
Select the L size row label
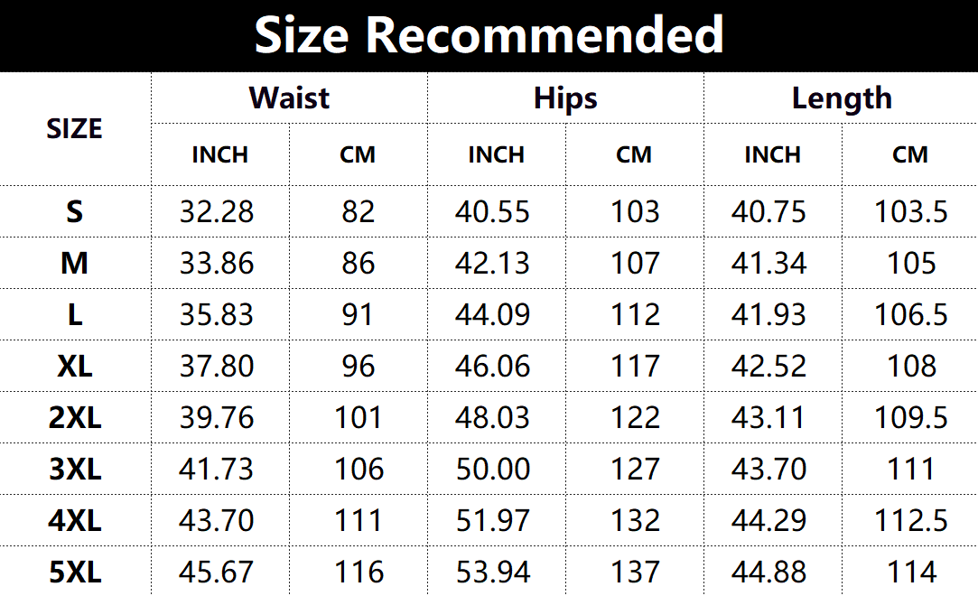(74, 314)
